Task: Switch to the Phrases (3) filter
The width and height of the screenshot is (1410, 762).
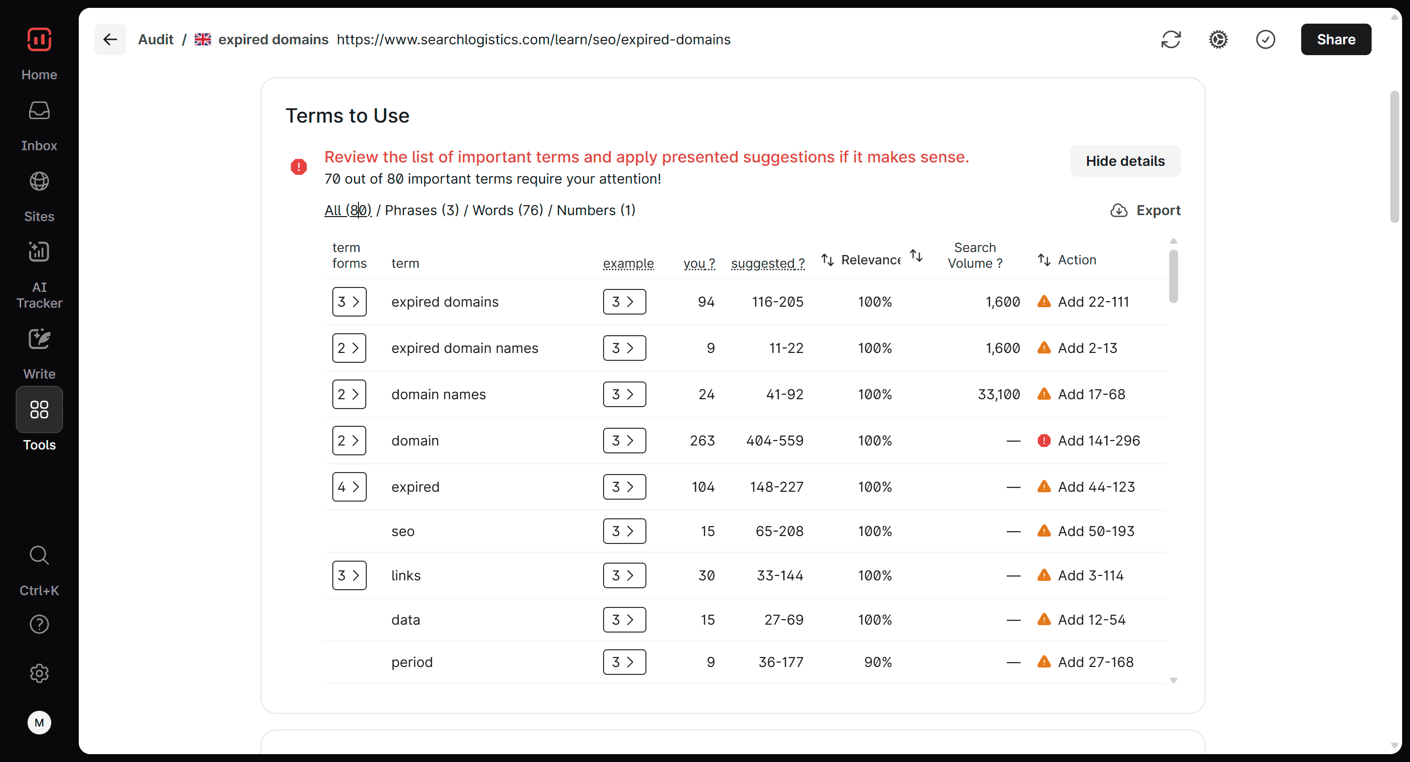Action: (x=421, y=210)
